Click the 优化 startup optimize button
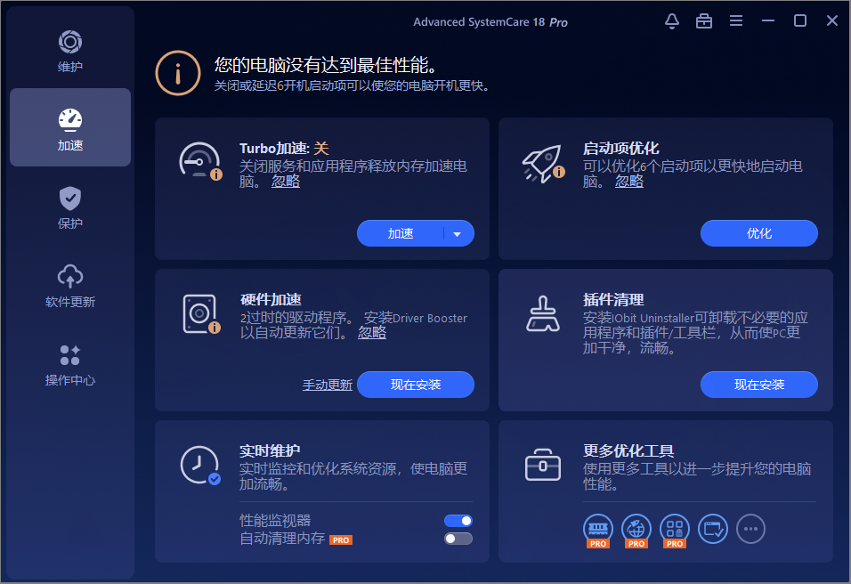This screenshot has width=851, height=584. pyautogui.click(x=758, y=233)
